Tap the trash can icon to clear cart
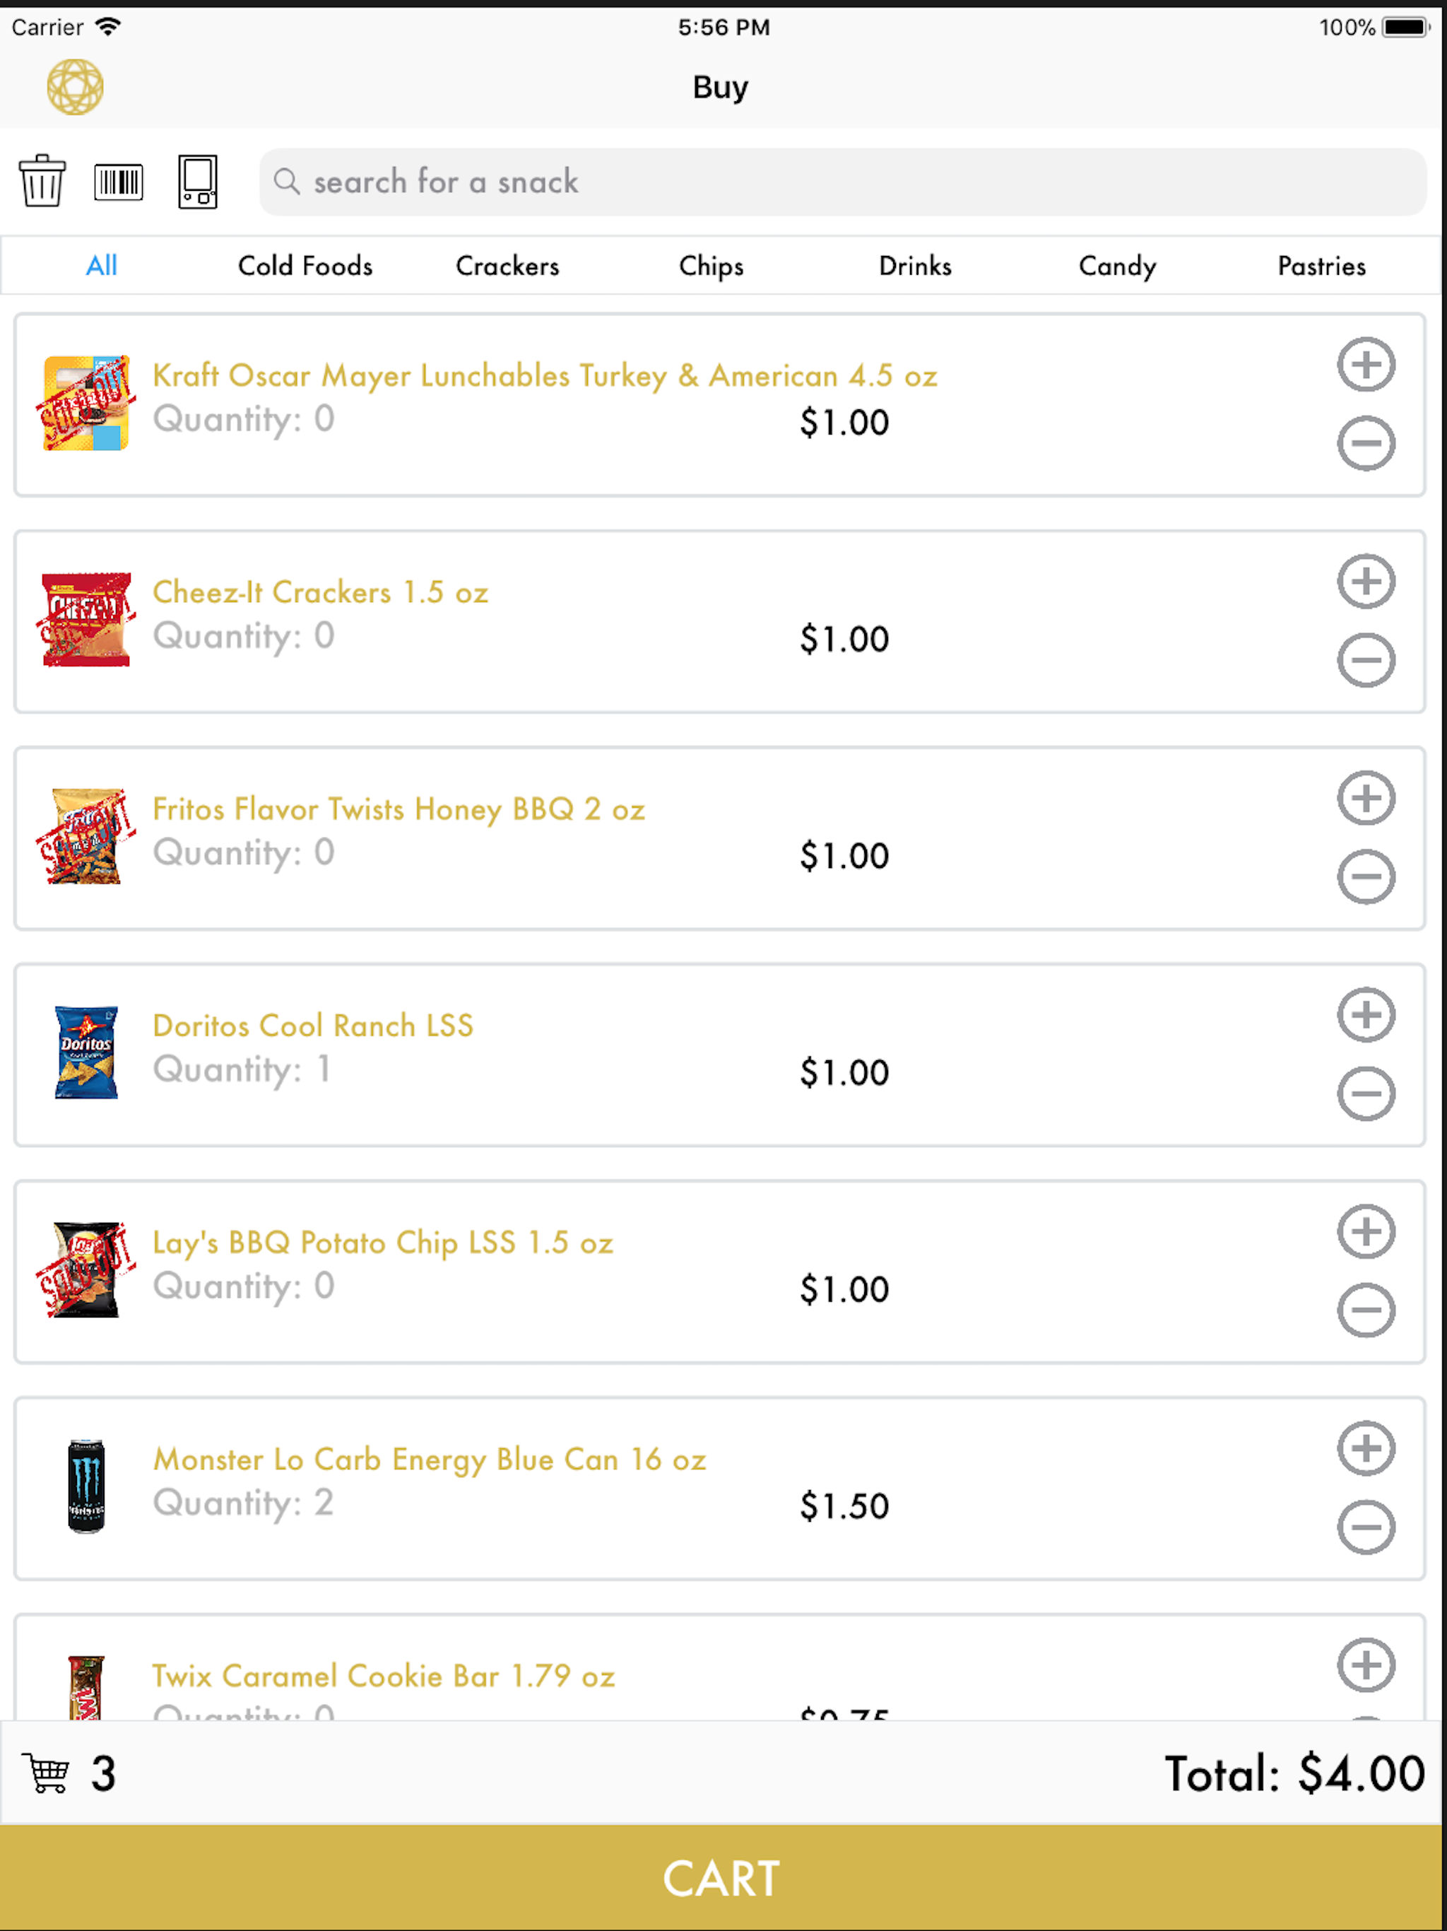Viewport: 1447px width, 1931px height. tap(42, 182)
